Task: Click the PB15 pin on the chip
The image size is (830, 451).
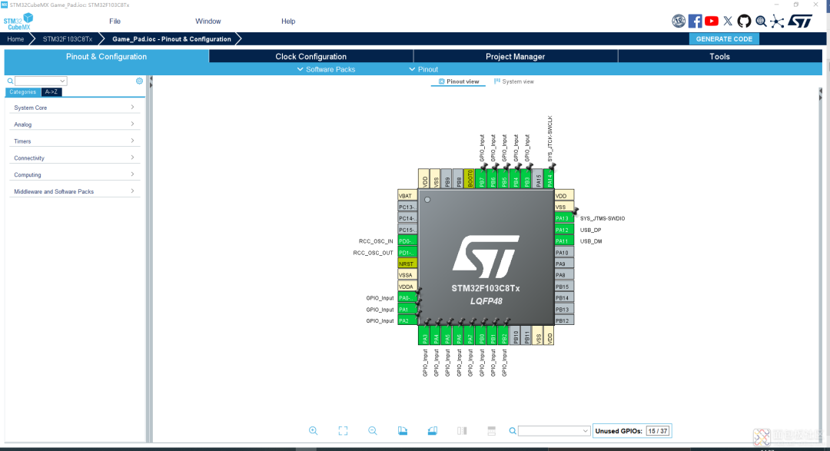Action: click(564, 287)
